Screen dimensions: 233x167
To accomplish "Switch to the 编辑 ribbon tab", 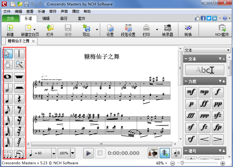I will [46, 18].
